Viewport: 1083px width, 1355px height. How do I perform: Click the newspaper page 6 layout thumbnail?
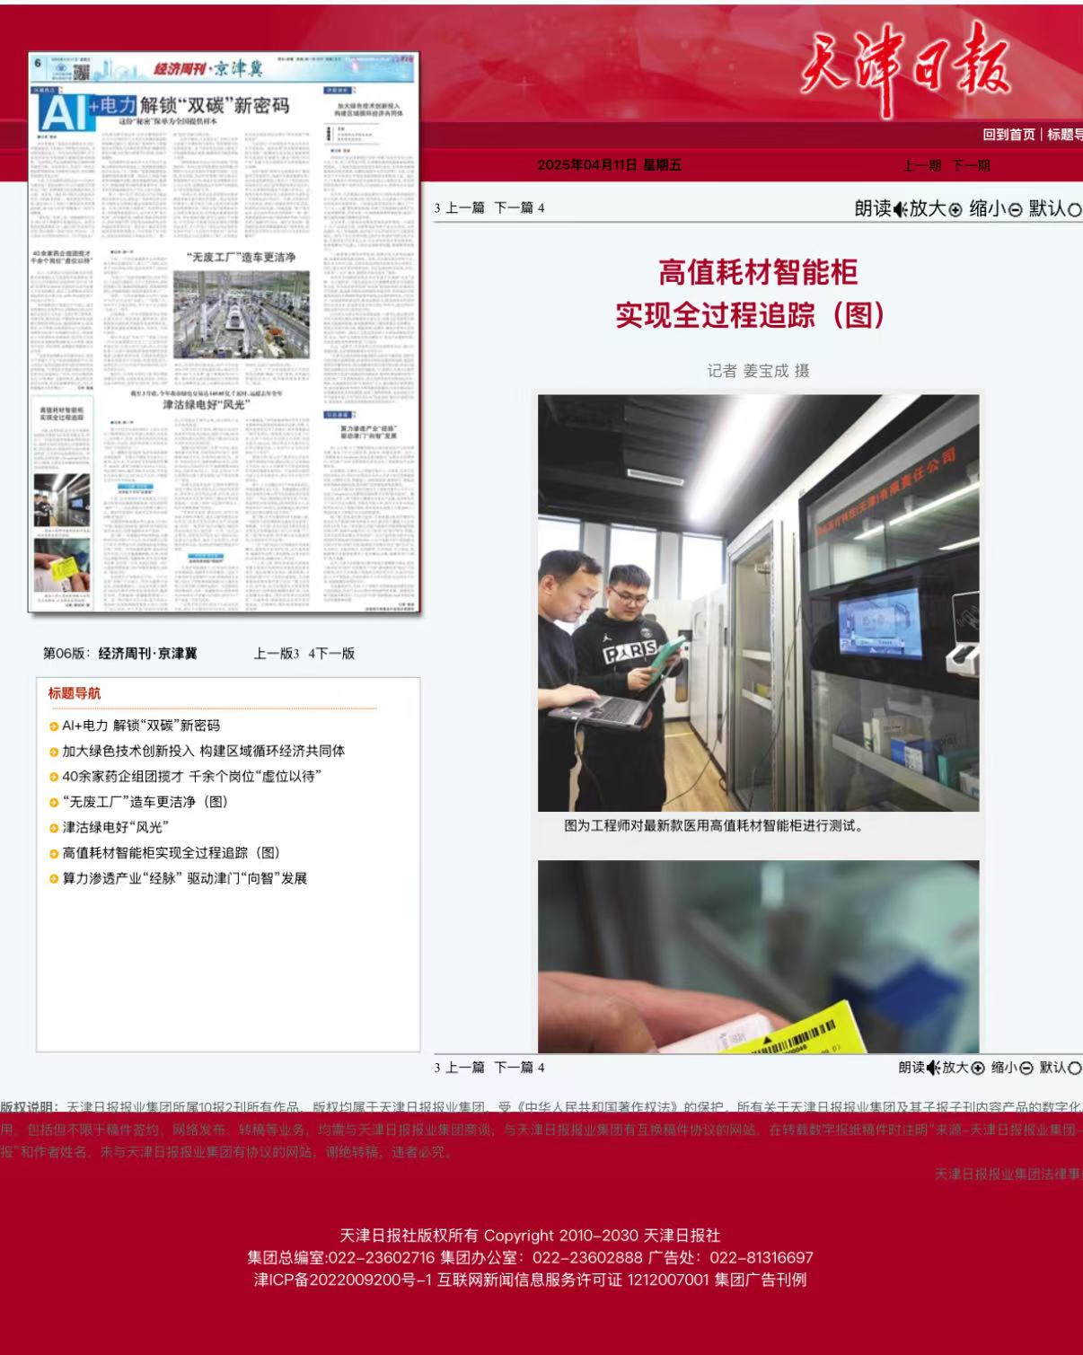pyautogui.click(x=225, y=332)
